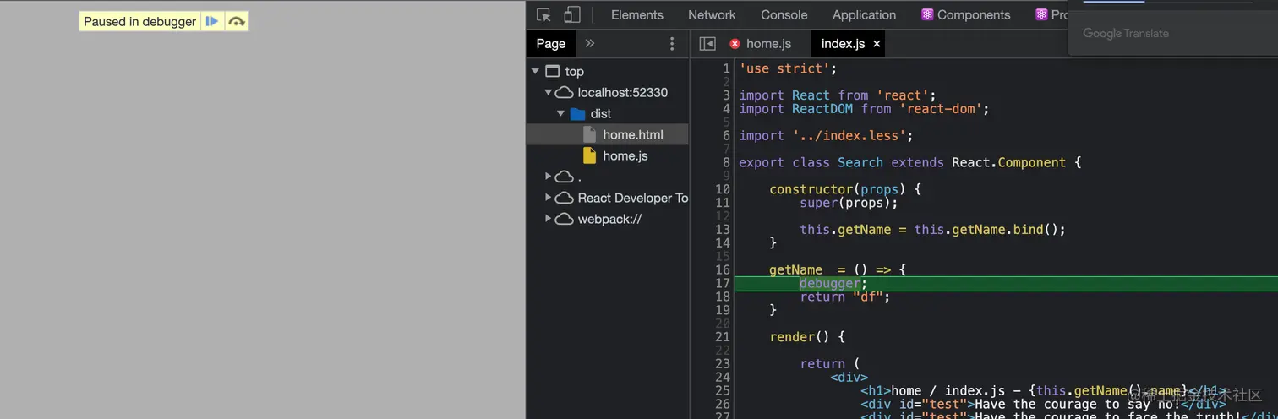The height and width of the screenshot is (419, 1278).
Task: Toggle the device toolbar
Action: [572, 14]
